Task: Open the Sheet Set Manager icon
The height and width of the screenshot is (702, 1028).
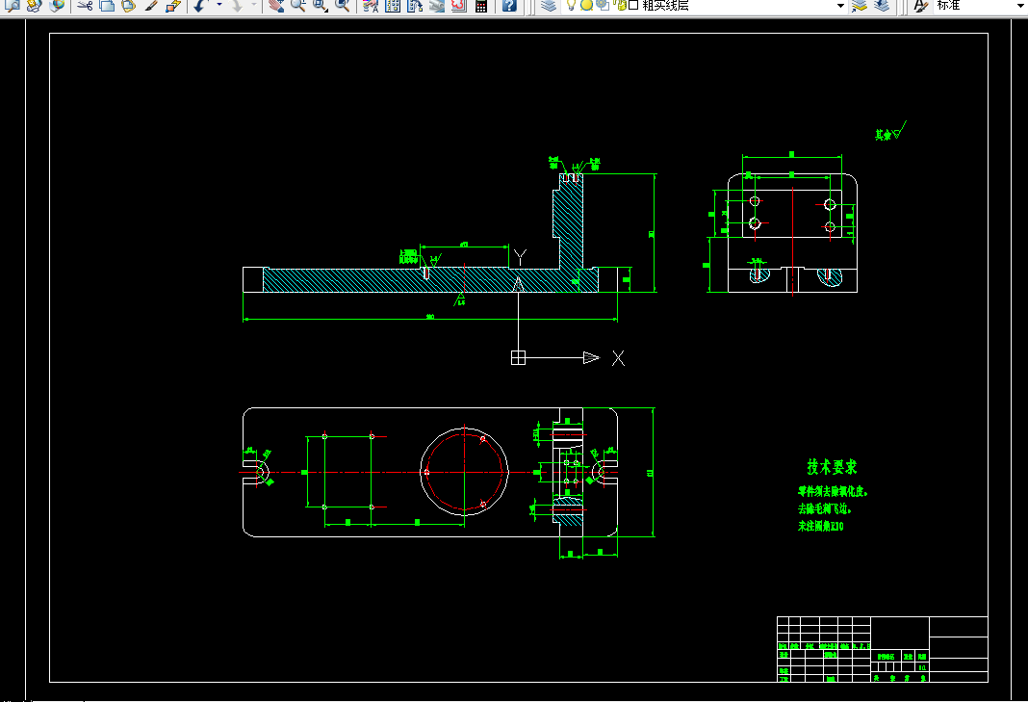Action: [x=437, y=5]
